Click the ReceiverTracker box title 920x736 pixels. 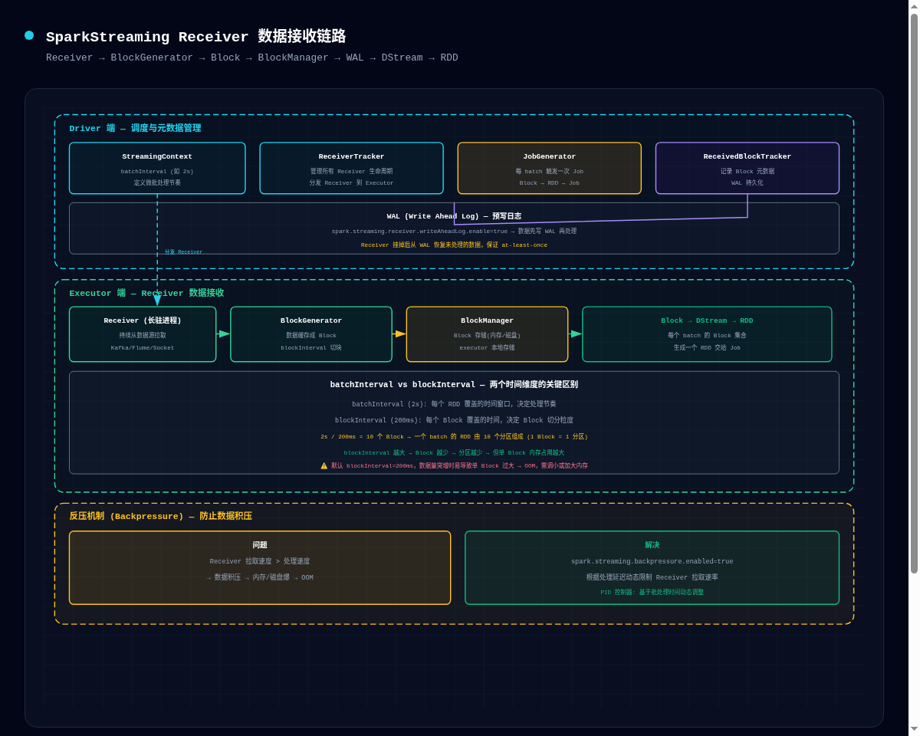click(352, 156)
